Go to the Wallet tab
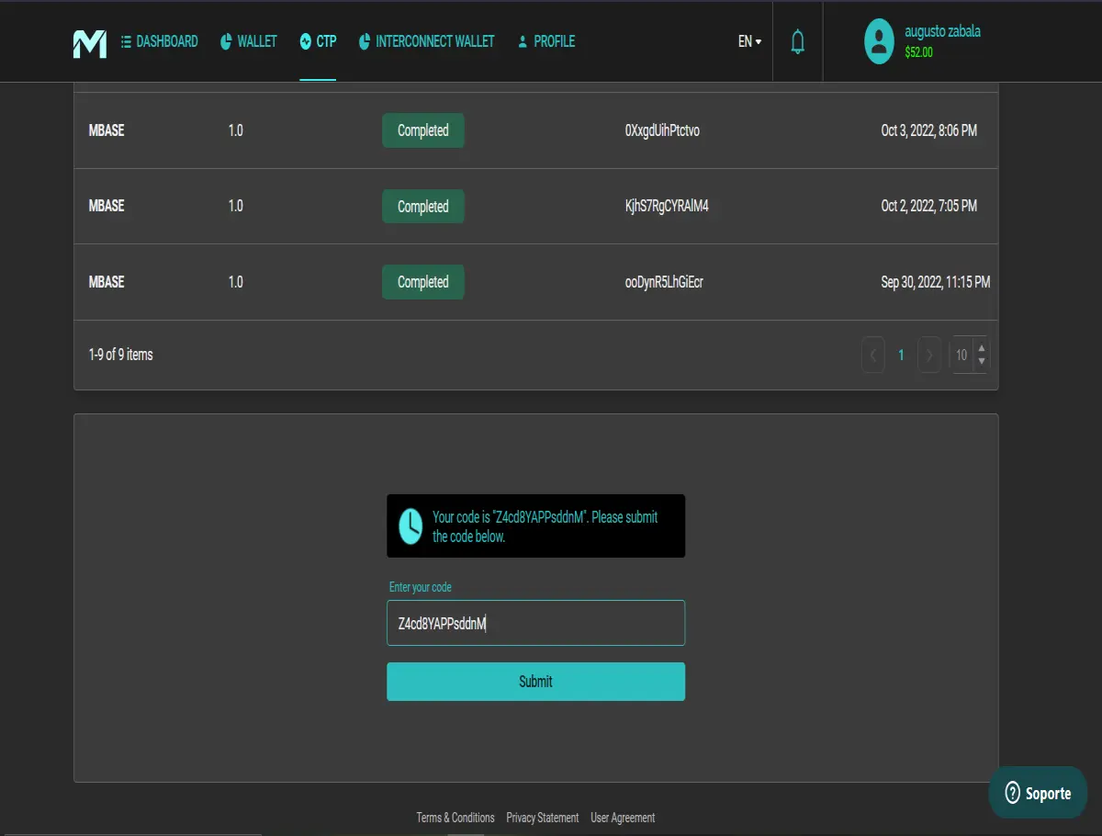This screenshot has width=1102, height=836. point(249,41)
